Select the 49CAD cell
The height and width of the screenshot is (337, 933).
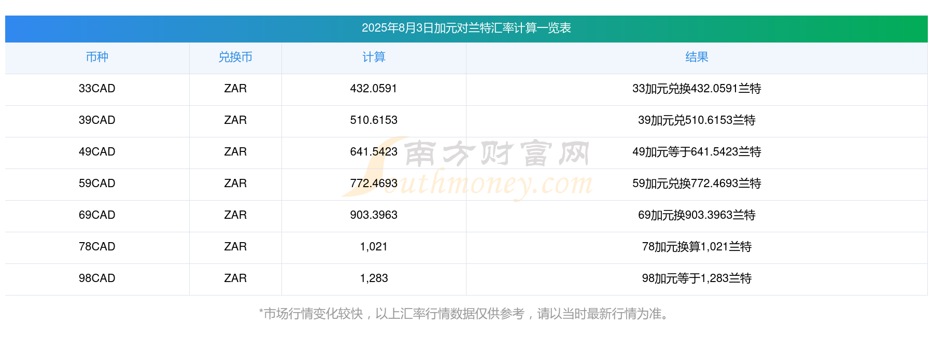coord(97,152)
